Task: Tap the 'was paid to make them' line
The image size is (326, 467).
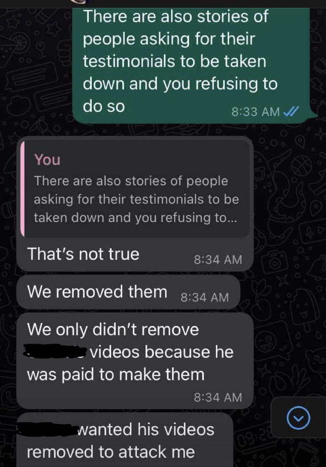Action: pyautogui.click(x=116, y=374)
